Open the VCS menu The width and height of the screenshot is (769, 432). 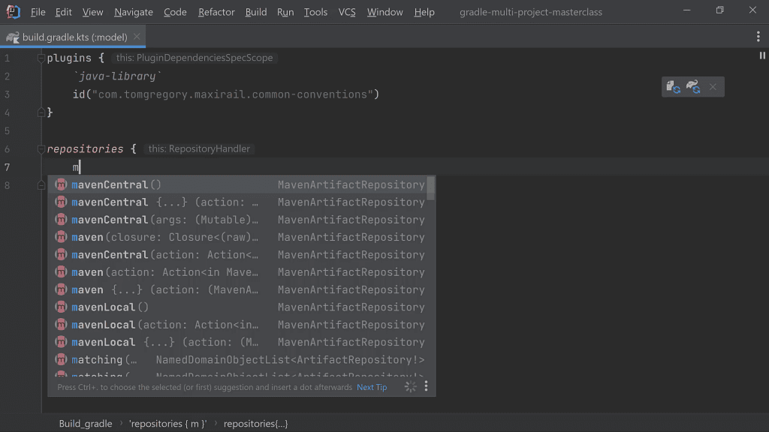click(x=346, y=11)
